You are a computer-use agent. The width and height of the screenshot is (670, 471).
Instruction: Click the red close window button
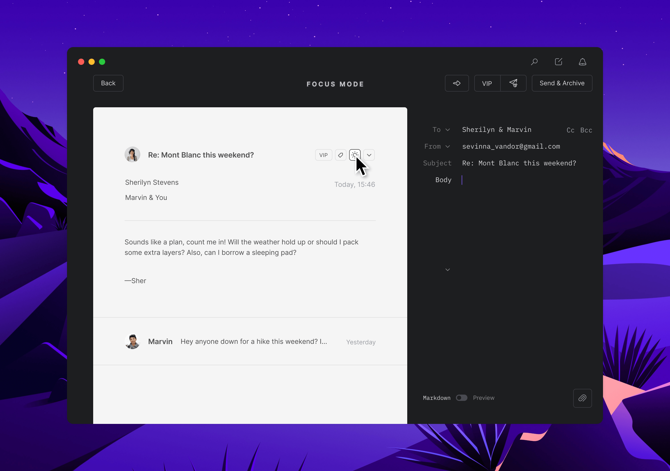point(81,62)
